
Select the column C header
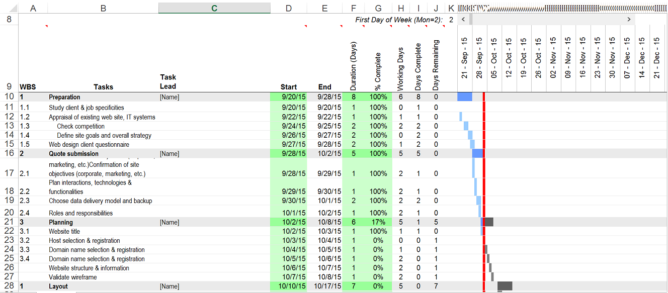point(214,8)
